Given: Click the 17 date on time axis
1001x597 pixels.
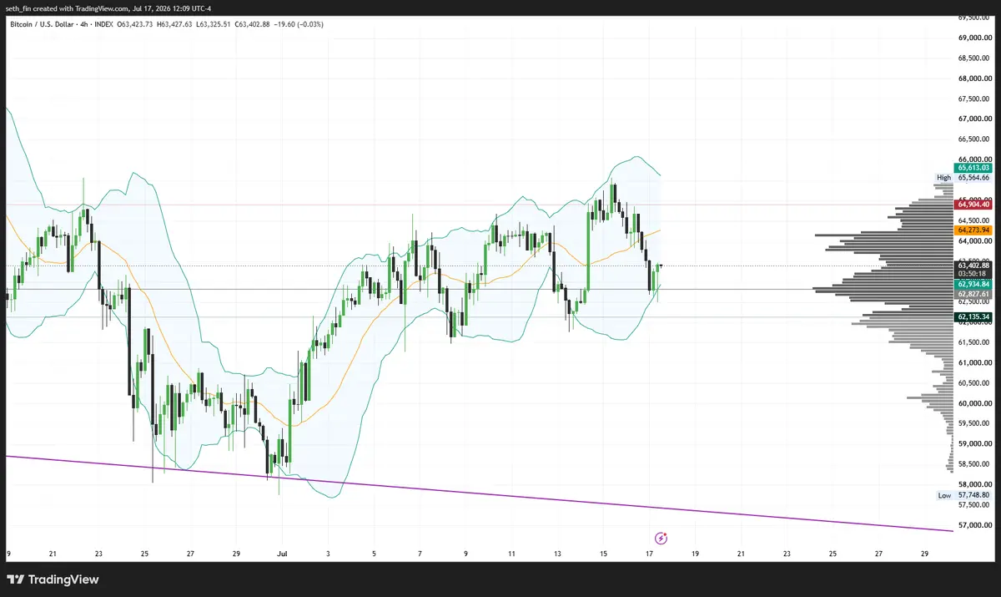Looking at the screenshot, I should click(649, 553).
